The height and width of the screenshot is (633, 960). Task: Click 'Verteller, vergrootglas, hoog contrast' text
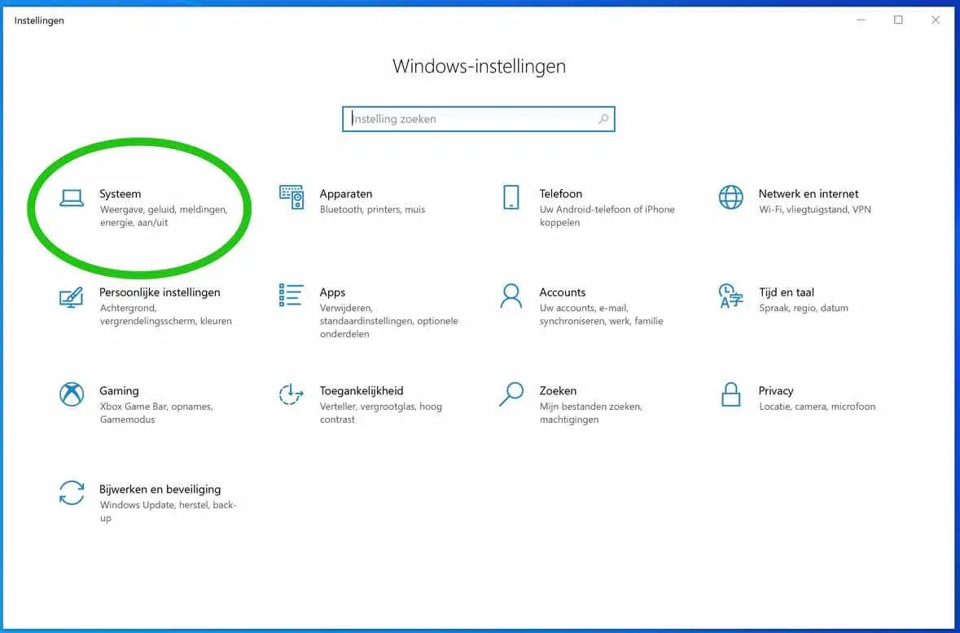tap(381, 413)
